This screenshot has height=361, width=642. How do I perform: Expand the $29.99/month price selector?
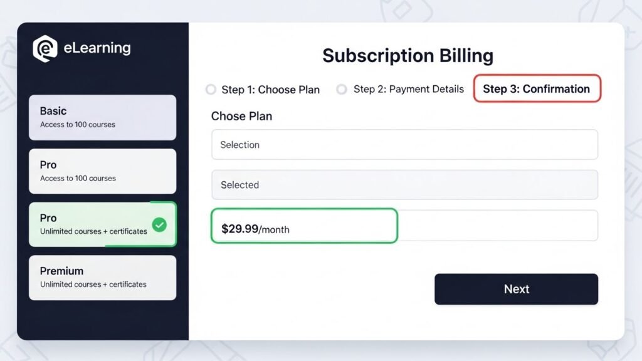(x=304, y=226)
